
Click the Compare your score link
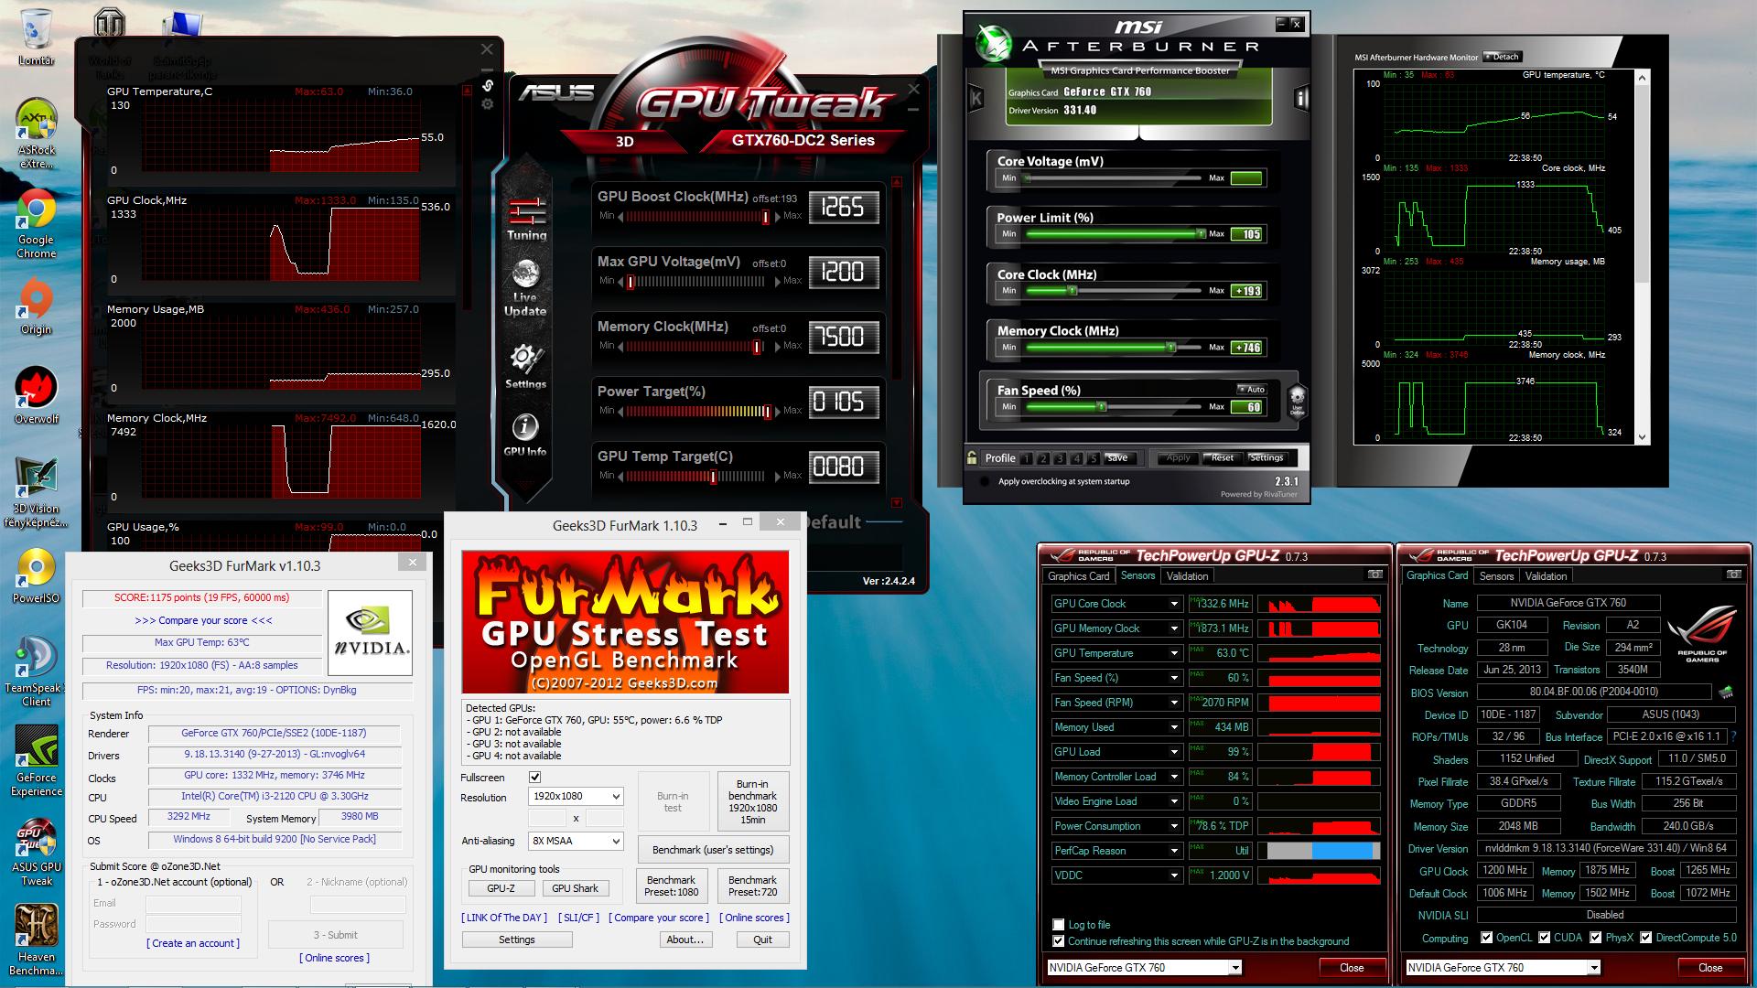[x=203, y=620]
